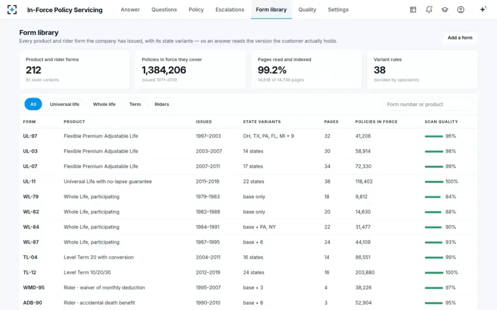Click policies in force value 203,880
The height and width of the screenshot is (310, 497).
365,272
